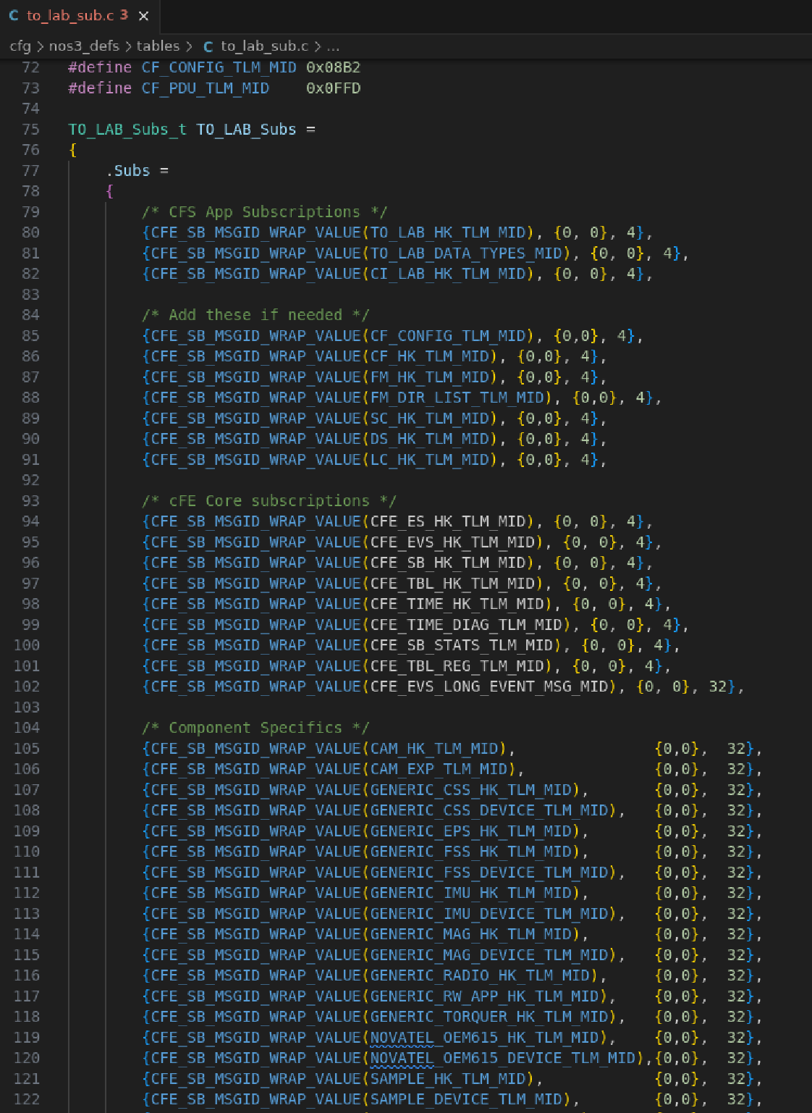Open to_lab_sub.c breadcrumb file entry
This screenshot has height=1113, width=812.
[x=264, y=46]
